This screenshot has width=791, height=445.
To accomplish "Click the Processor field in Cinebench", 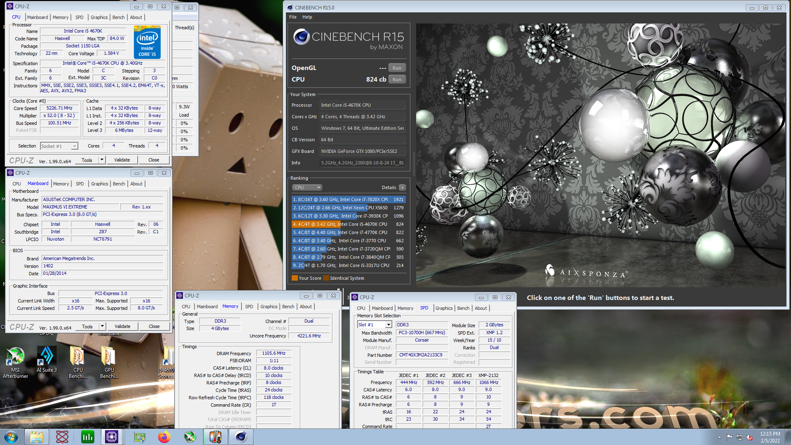I will click(363, 105).
